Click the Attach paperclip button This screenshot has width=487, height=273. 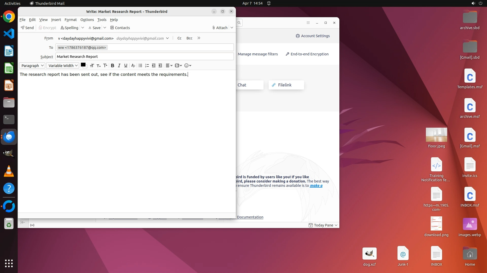coord(220,28)
